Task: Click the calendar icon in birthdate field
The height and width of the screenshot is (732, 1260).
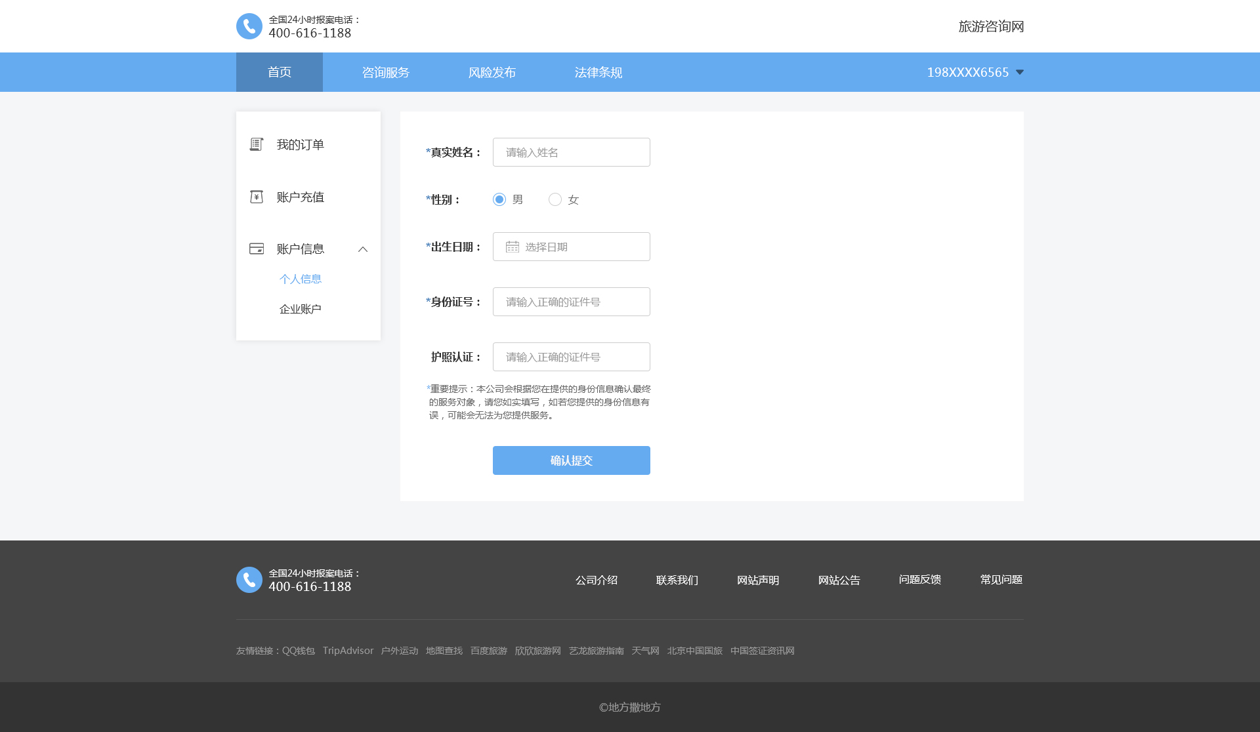Action: [x=513, y=247]
